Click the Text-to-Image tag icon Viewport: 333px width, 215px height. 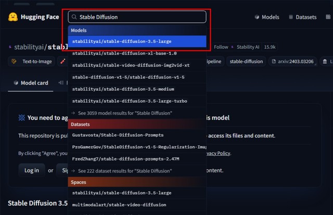14,61
